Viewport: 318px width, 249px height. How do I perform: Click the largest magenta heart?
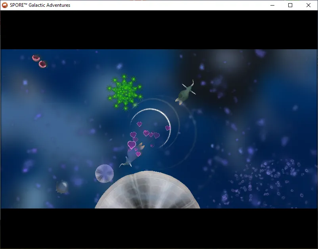click(x=132, y=145)
